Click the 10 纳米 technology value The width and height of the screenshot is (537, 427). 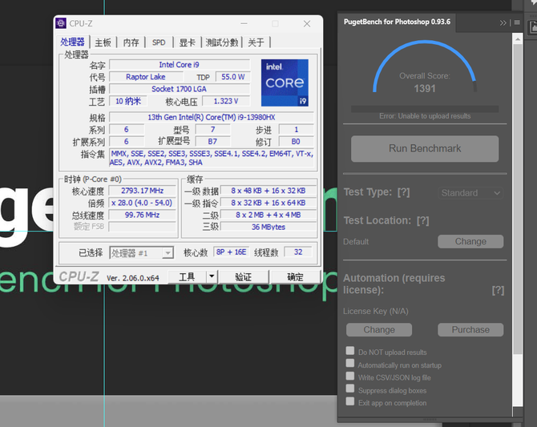pyautogui.click(x=128, y=101)
